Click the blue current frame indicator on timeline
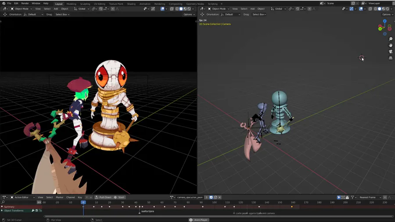The image size is (395, 222). click(83, 202)
